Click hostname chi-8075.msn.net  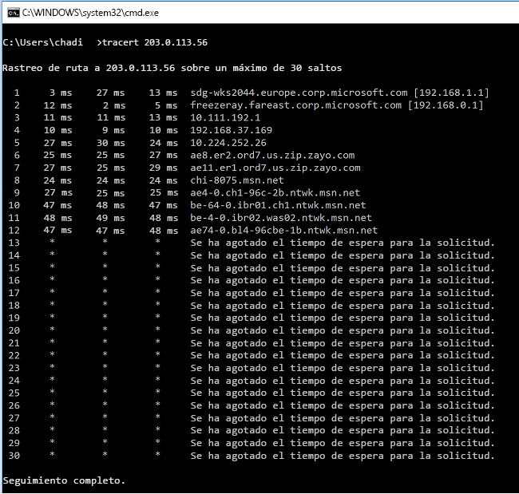(x=237, y=180)
